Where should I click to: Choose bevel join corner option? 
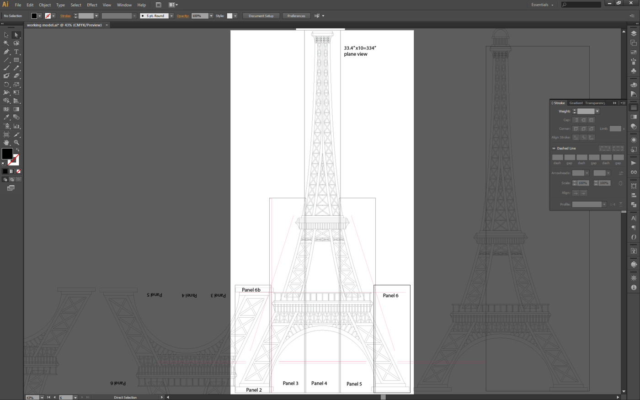point(591,129)
